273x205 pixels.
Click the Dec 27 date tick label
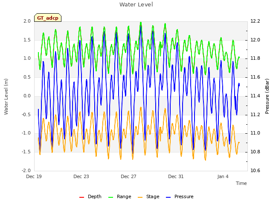128,176
